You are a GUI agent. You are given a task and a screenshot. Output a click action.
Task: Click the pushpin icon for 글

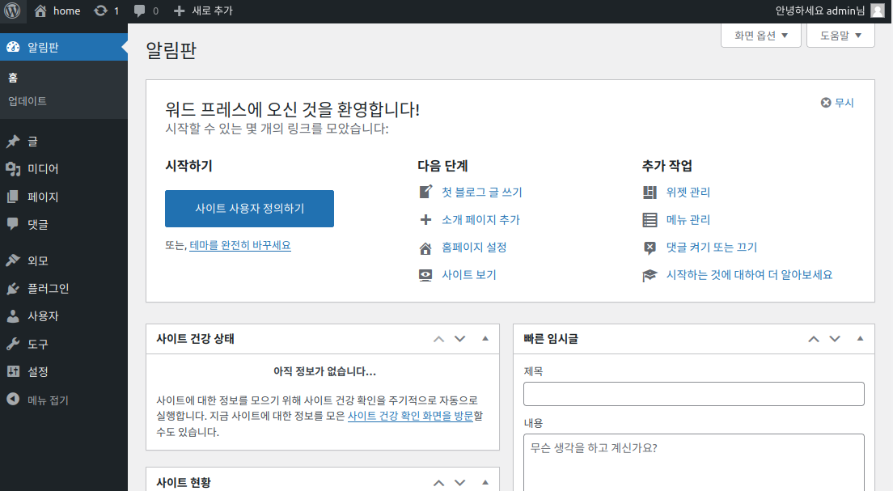coord(12,142)
